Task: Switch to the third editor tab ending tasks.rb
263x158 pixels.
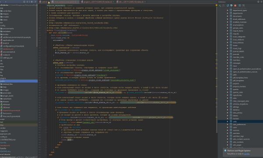Action: (97, 2)
